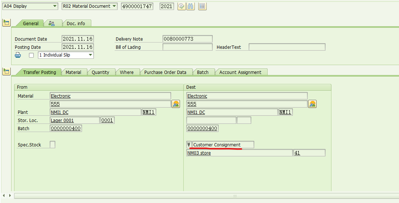The height and width of the screenshot is (203, 399).
Task: Switch to the General tab
Action: point(30,23)
